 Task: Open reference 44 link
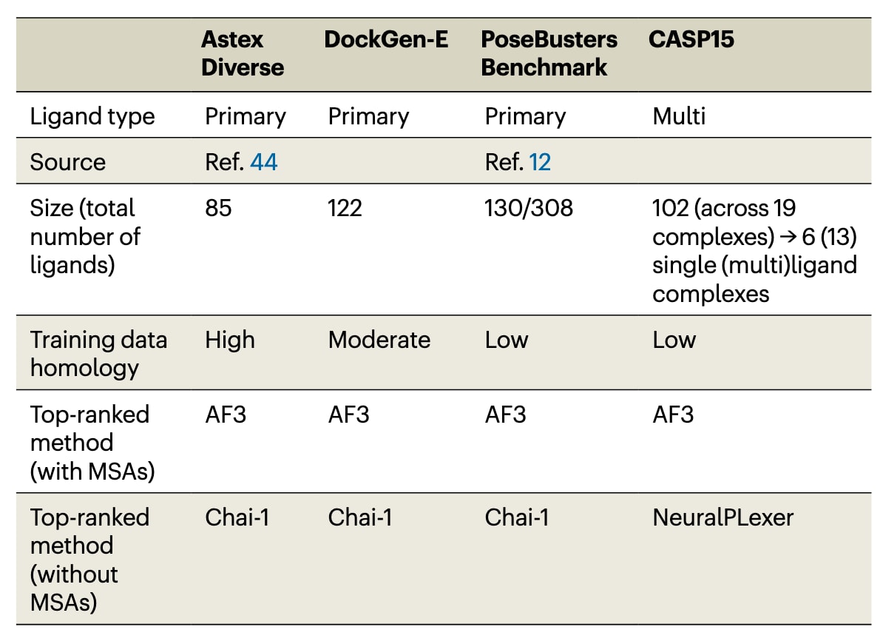(x=263, y=162)
